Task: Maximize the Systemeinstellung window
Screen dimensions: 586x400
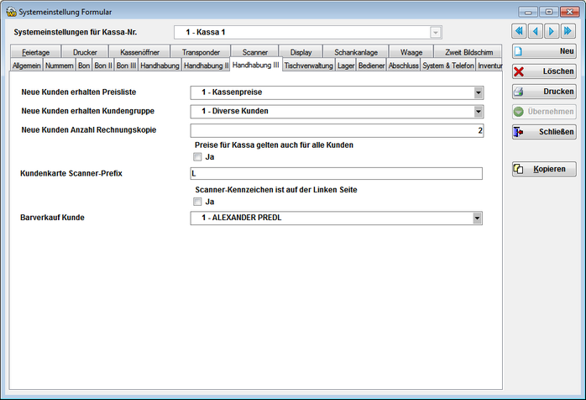Action: (548, 12)
